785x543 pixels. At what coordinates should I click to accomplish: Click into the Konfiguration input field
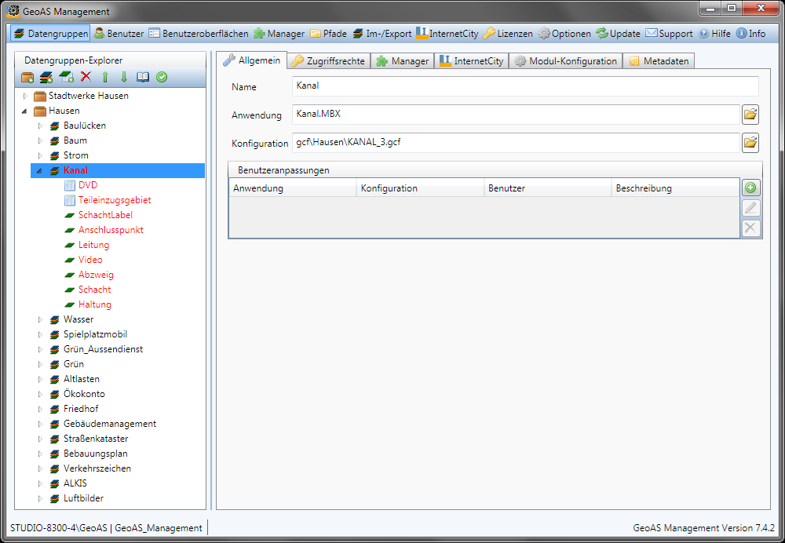[516, 143]
